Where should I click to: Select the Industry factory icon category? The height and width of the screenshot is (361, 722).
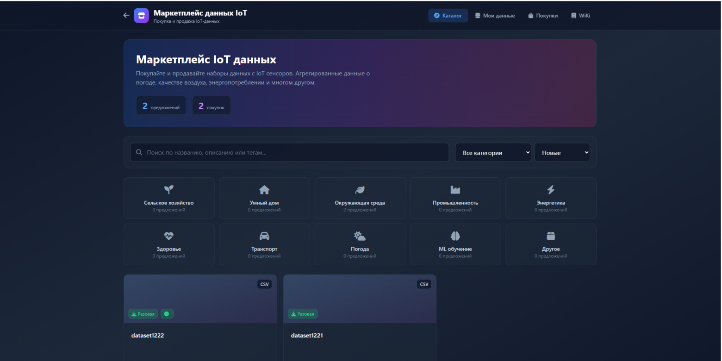click(x=455, y=189)
